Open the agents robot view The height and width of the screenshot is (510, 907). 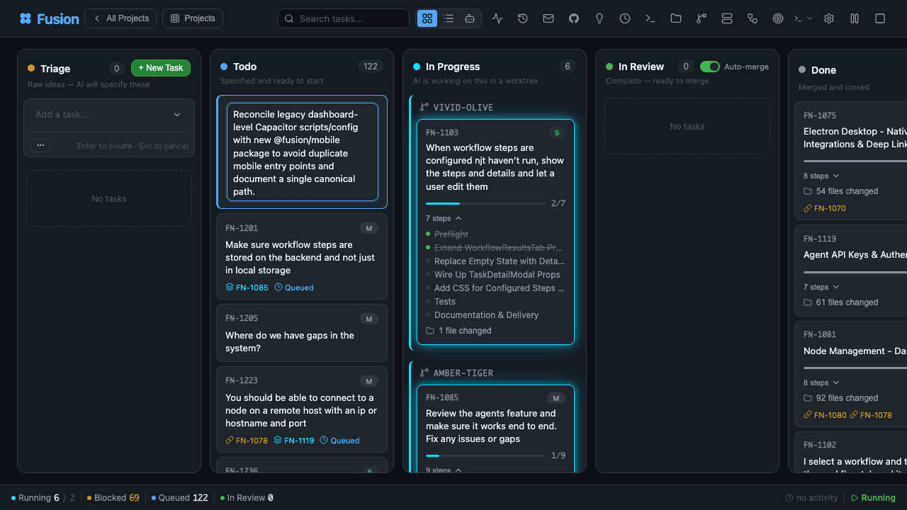click(470, 18)
